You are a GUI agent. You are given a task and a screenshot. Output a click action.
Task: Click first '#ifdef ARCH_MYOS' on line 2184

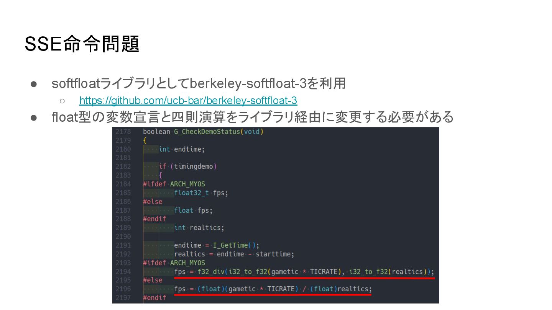coord(174,184)
